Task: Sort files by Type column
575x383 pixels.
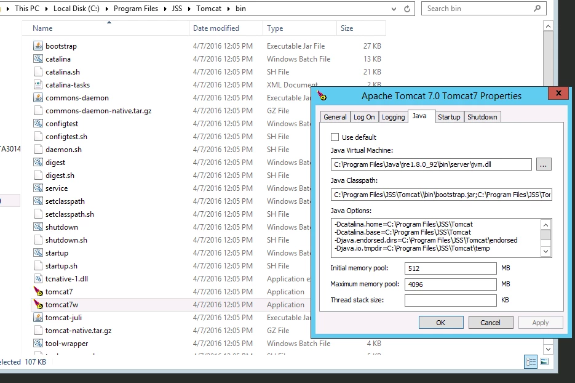Action: (x=299, y=28)
